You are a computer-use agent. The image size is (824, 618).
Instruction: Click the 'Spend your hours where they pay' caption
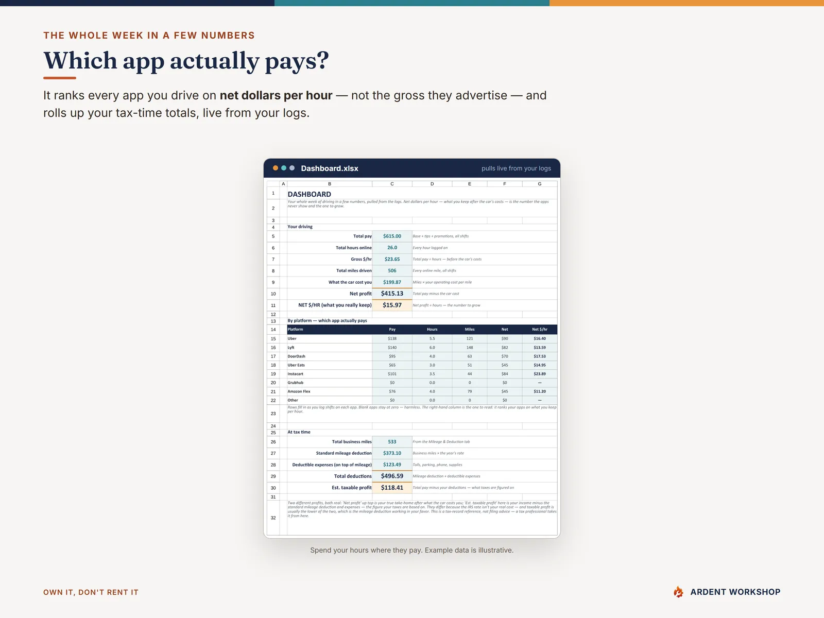click(411, 550)
